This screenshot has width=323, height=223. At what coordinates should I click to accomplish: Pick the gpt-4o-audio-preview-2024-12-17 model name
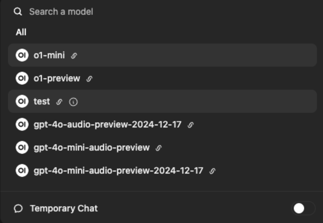107,125
